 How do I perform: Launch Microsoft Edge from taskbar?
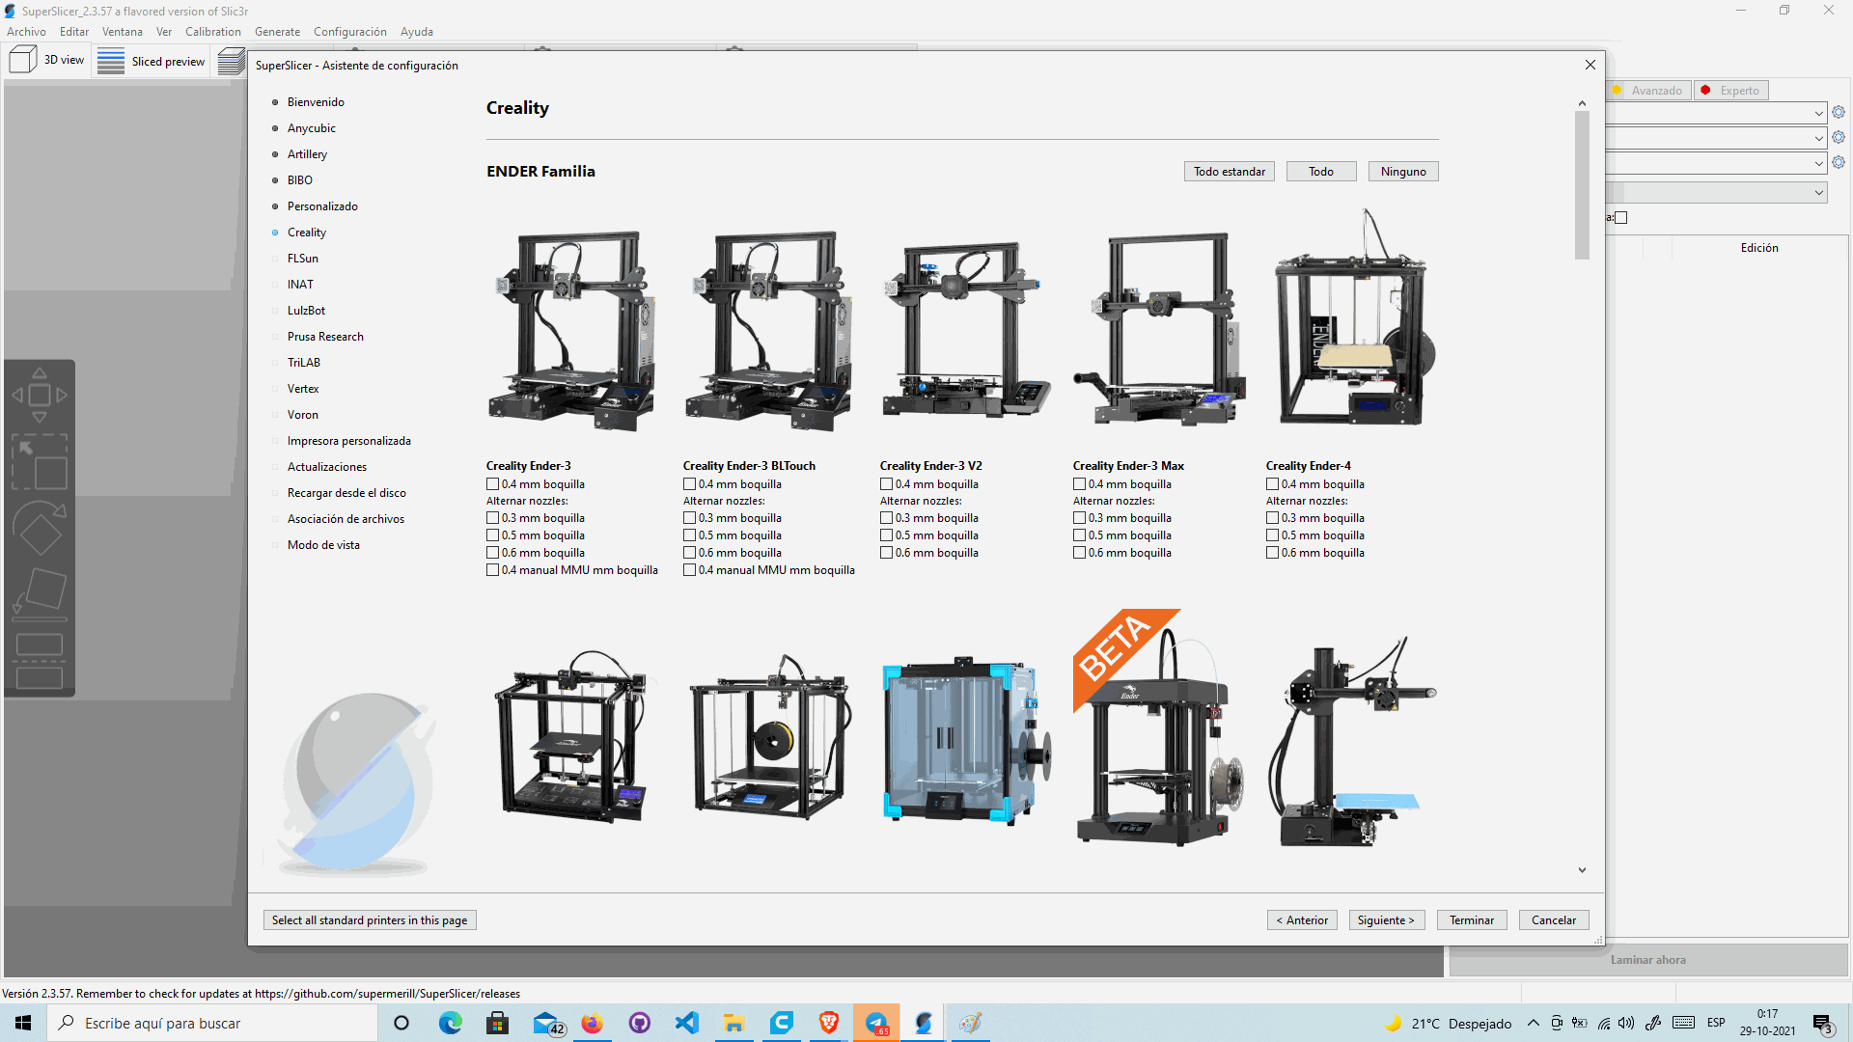tap(450, 1023)
